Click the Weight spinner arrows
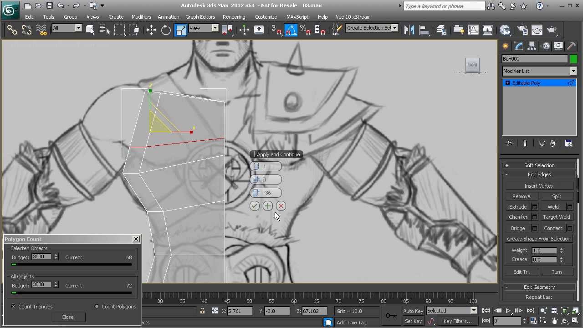This screenshot has width=583, height=328. click(561, 250)
